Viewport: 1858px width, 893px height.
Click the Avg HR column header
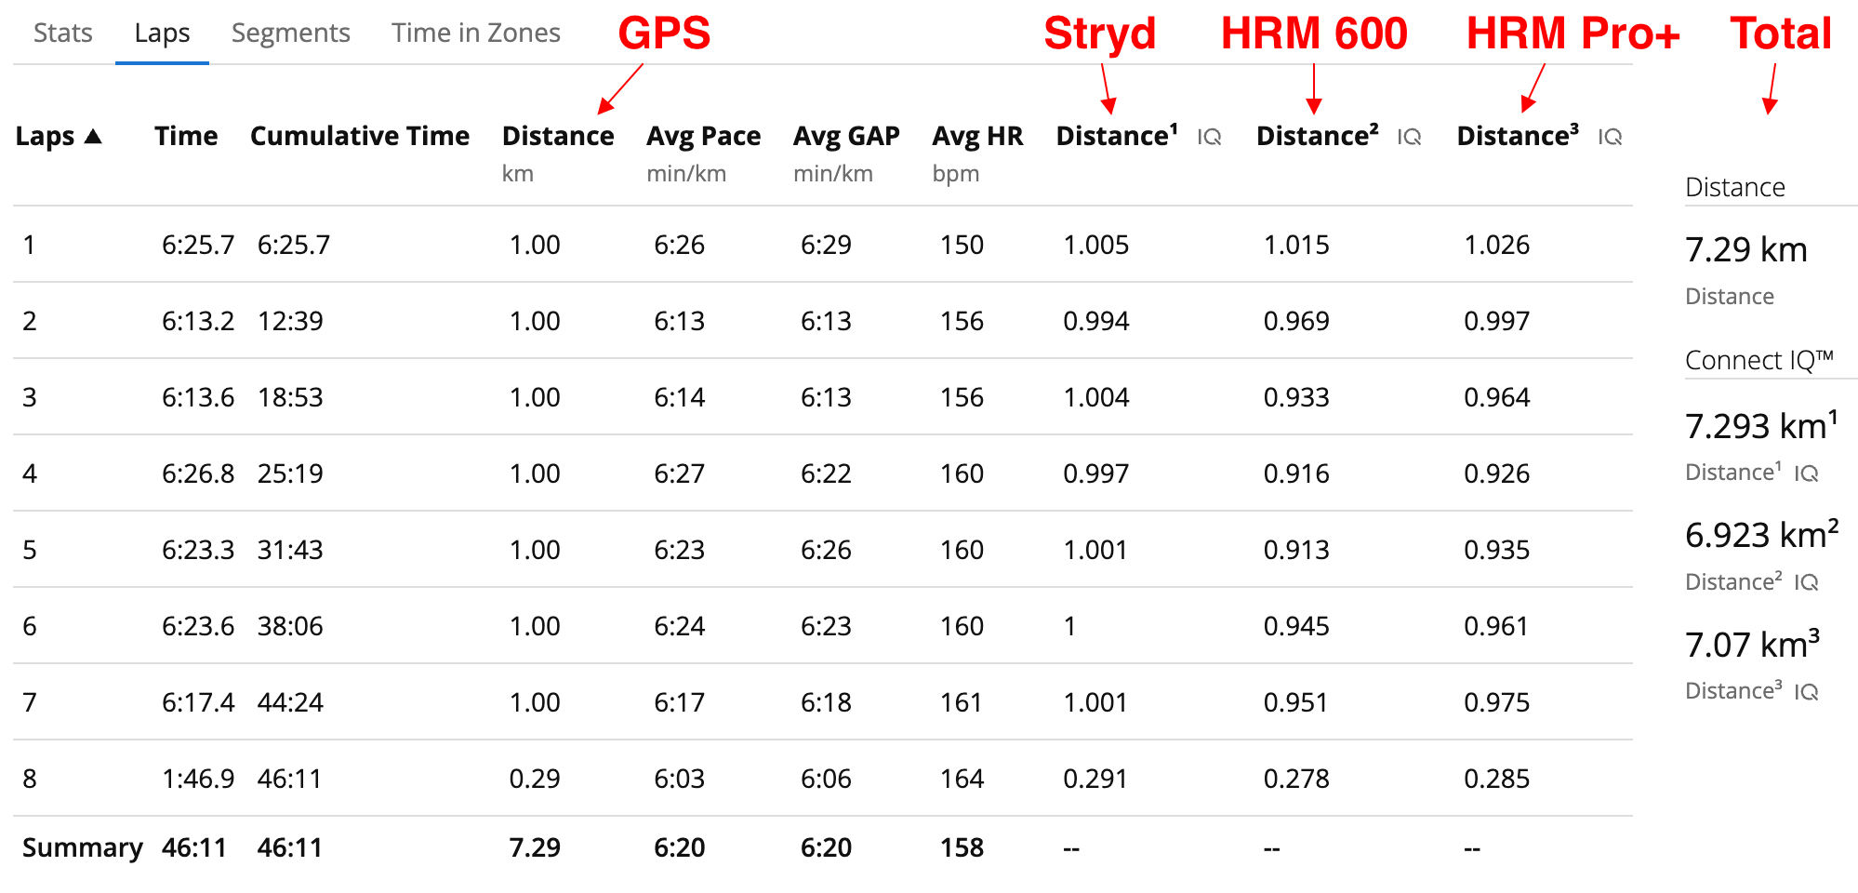coord(977,136)
